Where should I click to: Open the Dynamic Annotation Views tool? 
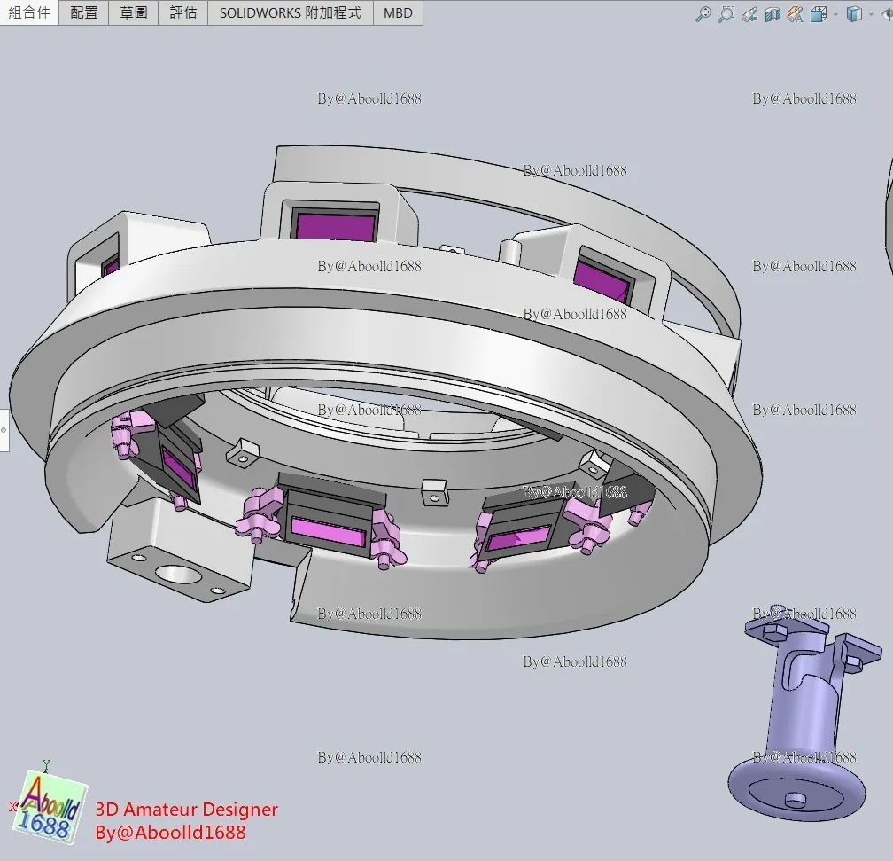point(795,14)
